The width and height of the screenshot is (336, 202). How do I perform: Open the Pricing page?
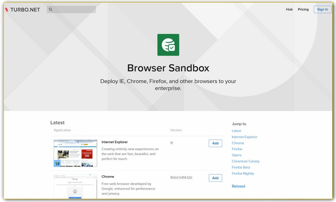303,9
